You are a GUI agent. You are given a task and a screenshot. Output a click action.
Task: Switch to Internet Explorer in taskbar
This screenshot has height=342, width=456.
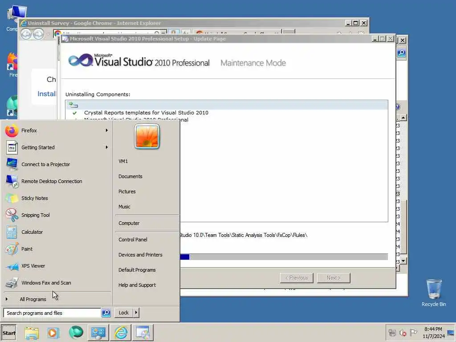pyautogui.click(x=121, y=333)
